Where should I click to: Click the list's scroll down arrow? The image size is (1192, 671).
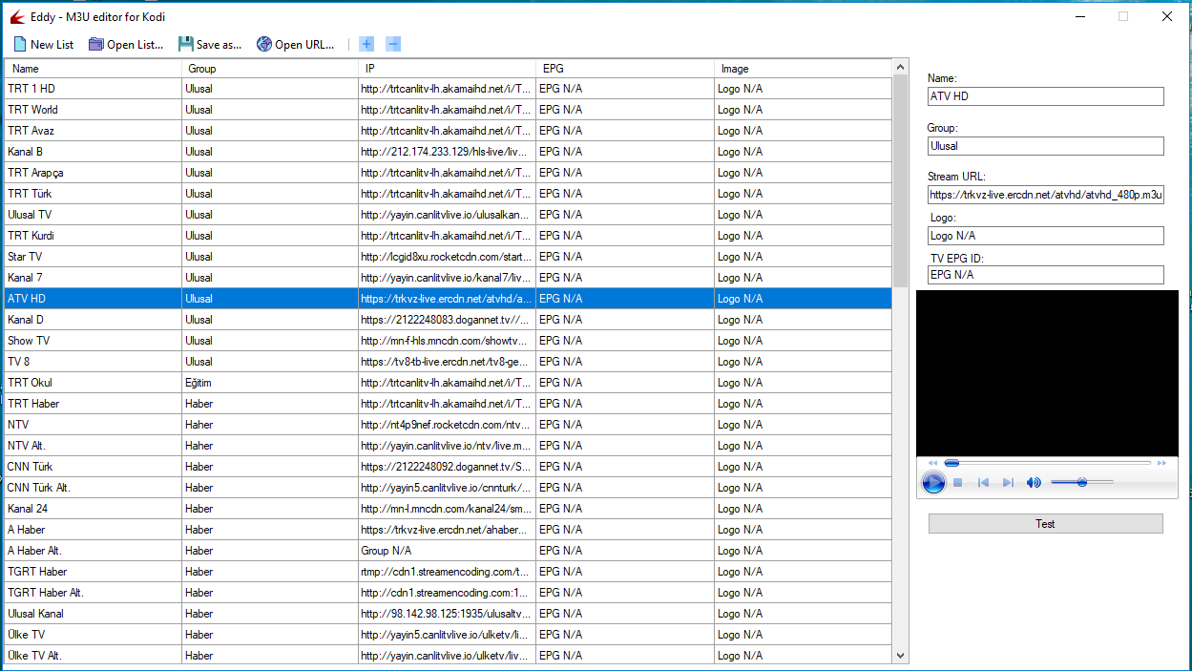coord(900,656)
